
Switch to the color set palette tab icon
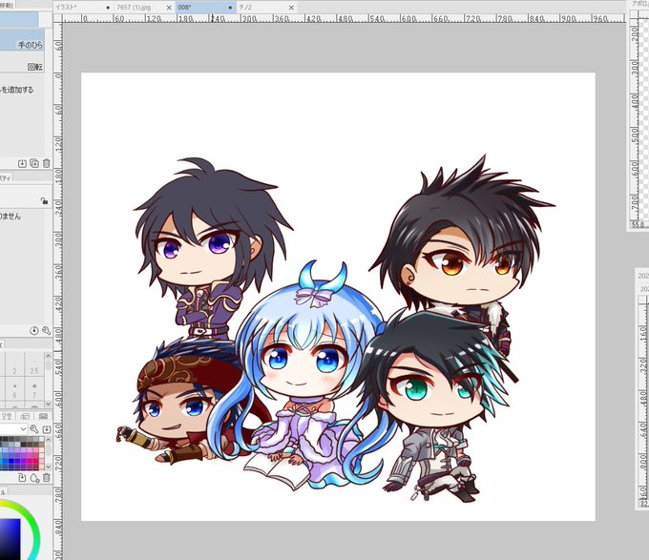pyautogui.click(x=43, y=416)
